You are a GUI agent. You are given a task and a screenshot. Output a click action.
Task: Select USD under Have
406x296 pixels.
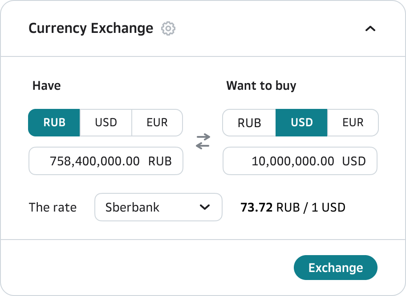tap(106, 123)
